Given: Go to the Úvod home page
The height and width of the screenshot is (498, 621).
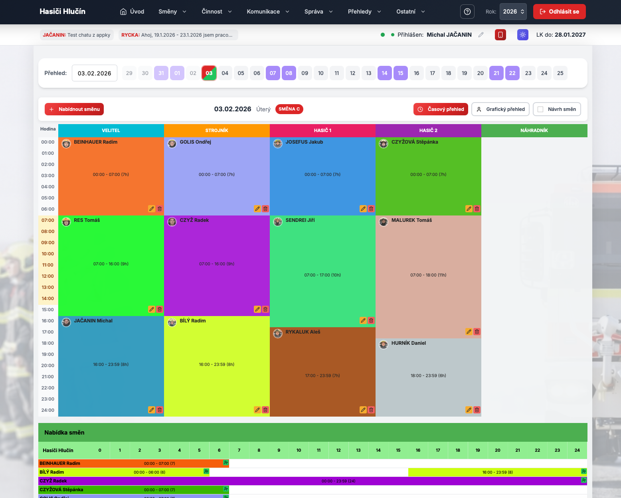Looking at the screenshot, I should [x=132, y=12].
